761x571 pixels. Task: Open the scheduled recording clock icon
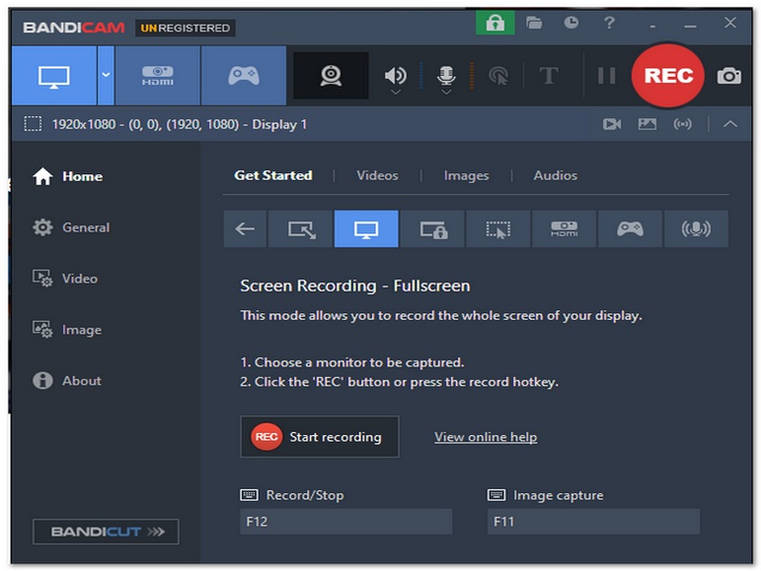pyautogui.click(x=572, y=23)
